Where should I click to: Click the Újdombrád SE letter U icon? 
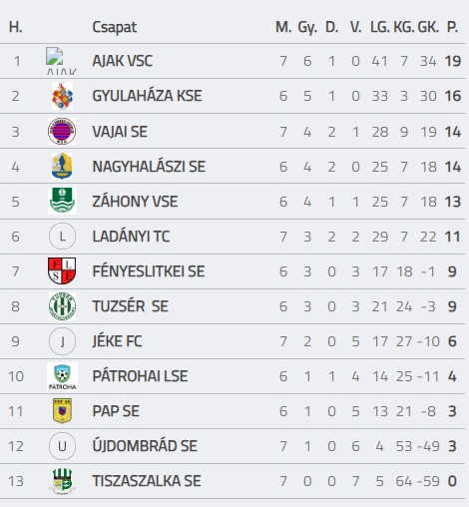click(62, 446)
